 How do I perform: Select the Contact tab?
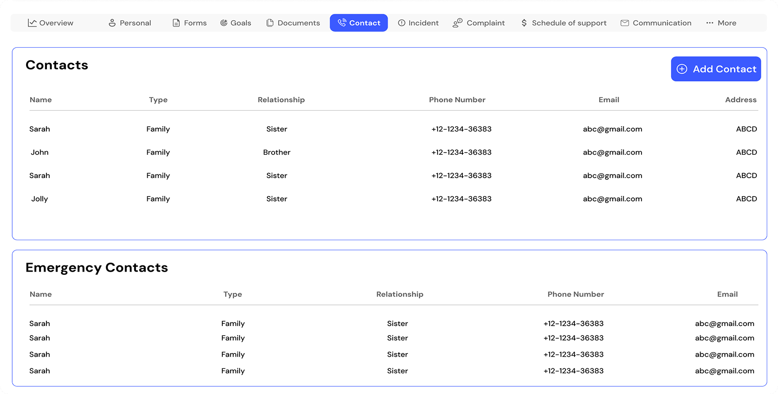359,23
